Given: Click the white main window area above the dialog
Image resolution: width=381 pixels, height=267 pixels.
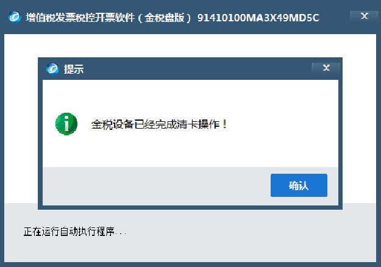Looking at the screenshot, I should coord(190,46).
